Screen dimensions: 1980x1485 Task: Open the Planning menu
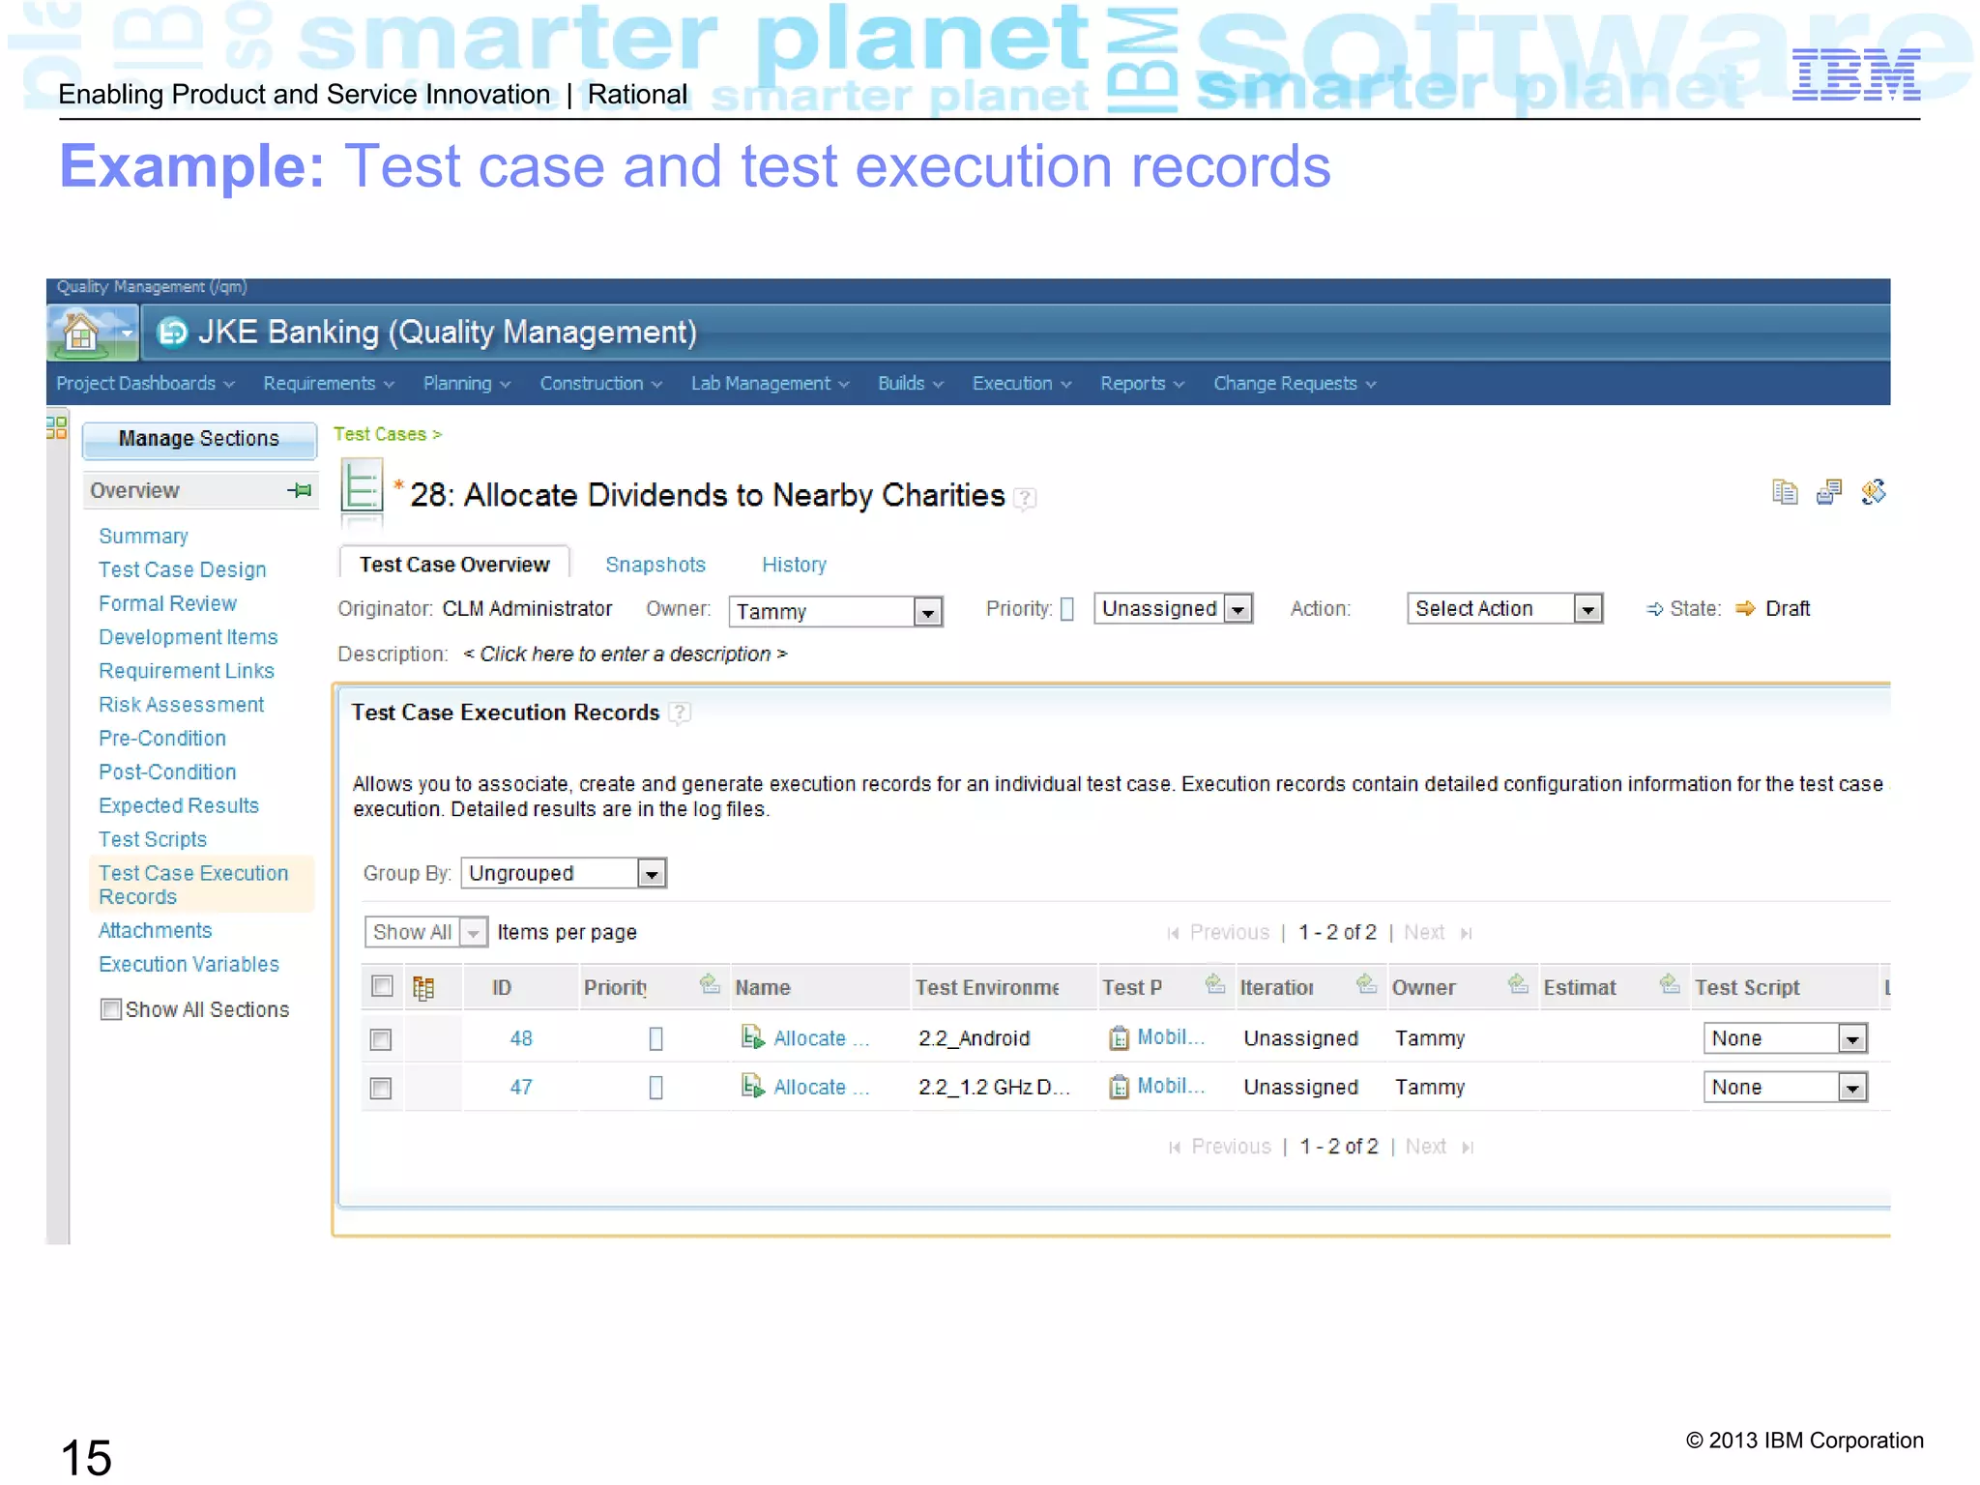click(467, 384)
